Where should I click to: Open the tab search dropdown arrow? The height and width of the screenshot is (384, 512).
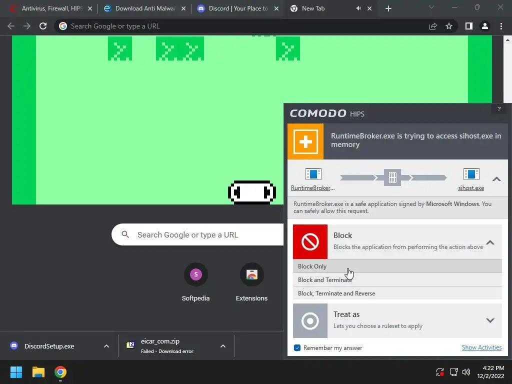pos(431,7)
